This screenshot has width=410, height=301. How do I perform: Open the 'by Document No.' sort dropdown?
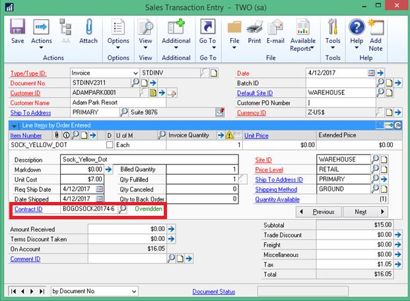(x=134, y=291)
